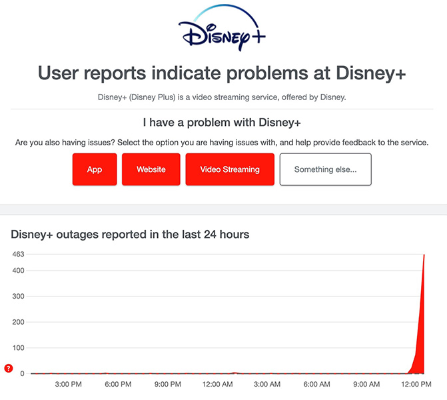Click 'I have a problem with Disney+' heading
This screenshot has height=400, width=447.
point(221,123)
